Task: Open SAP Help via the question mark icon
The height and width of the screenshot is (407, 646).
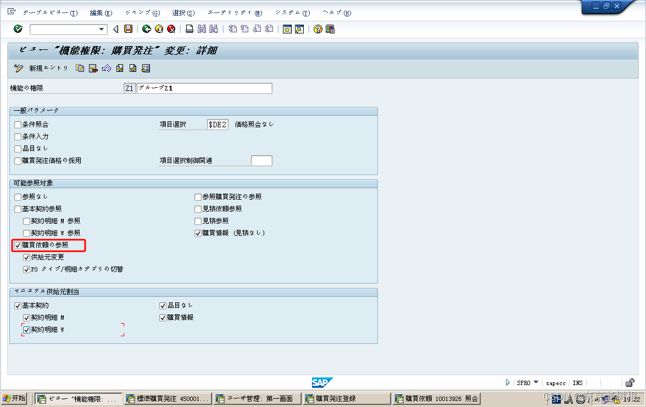Action: pyautogui.click(x=318, y=29)
